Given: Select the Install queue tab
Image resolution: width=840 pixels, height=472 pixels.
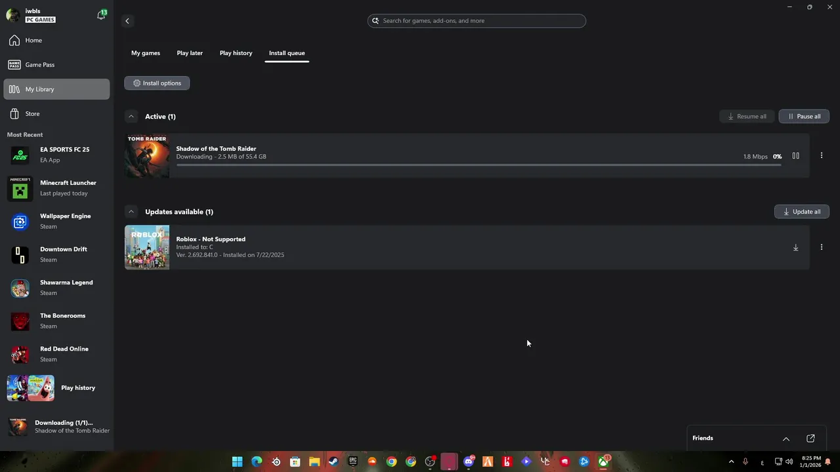Looking at the screenshot, I should click(x=287, y=53).
